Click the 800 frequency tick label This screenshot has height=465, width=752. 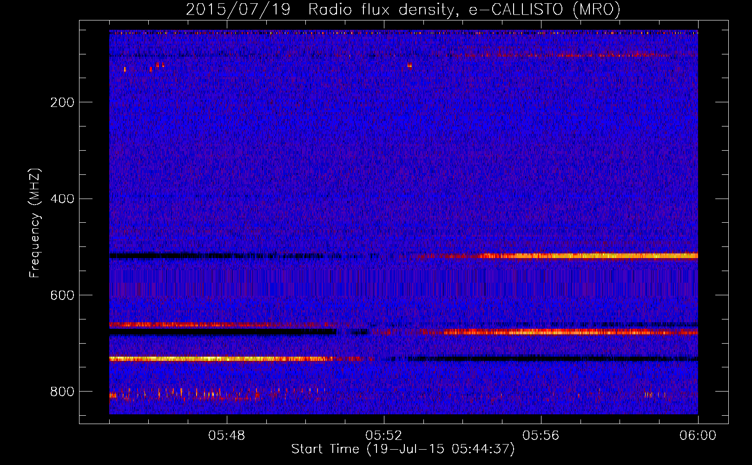pyautogui.click(x=62, y=392)
